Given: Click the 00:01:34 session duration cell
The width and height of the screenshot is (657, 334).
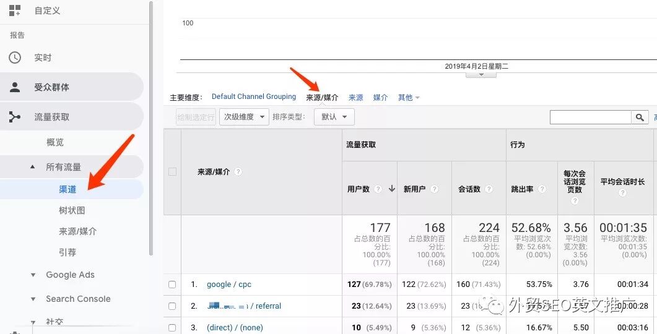Looking at the screenshot, I should tap(632, 285).
